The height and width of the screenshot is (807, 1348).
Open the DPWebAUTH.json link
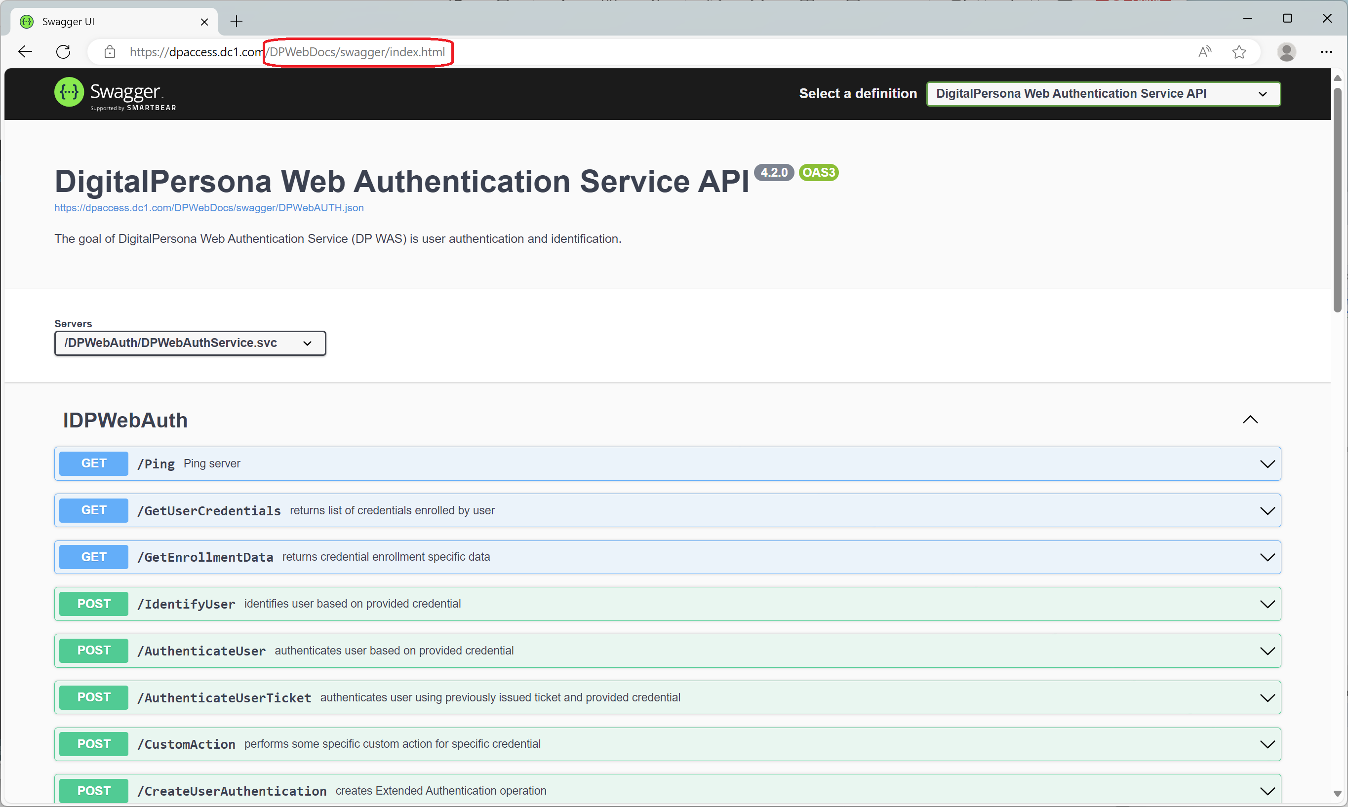209,208
